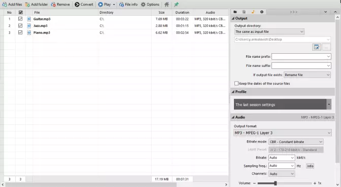Open the Output format dropdown

[x=283, y=133]
